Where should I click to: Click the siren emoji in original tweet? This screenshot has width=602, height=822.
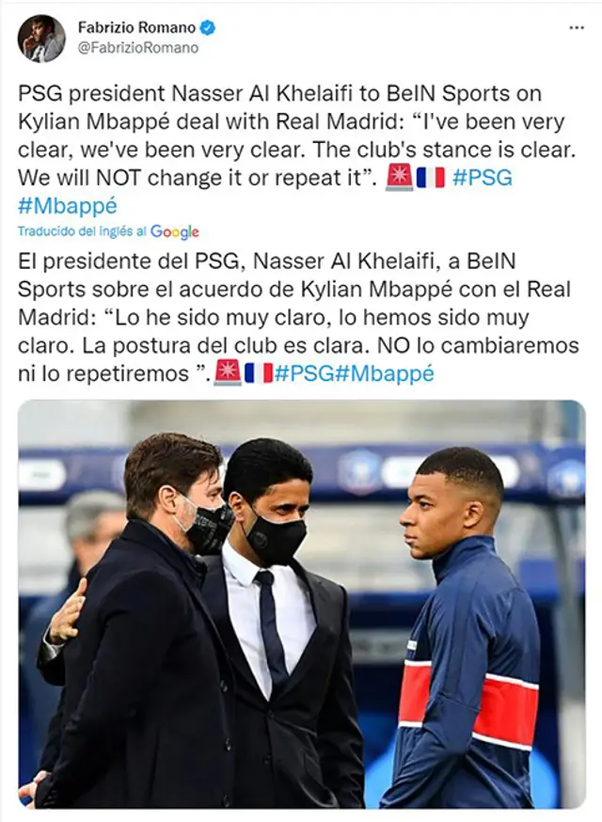tap(399, 177)
